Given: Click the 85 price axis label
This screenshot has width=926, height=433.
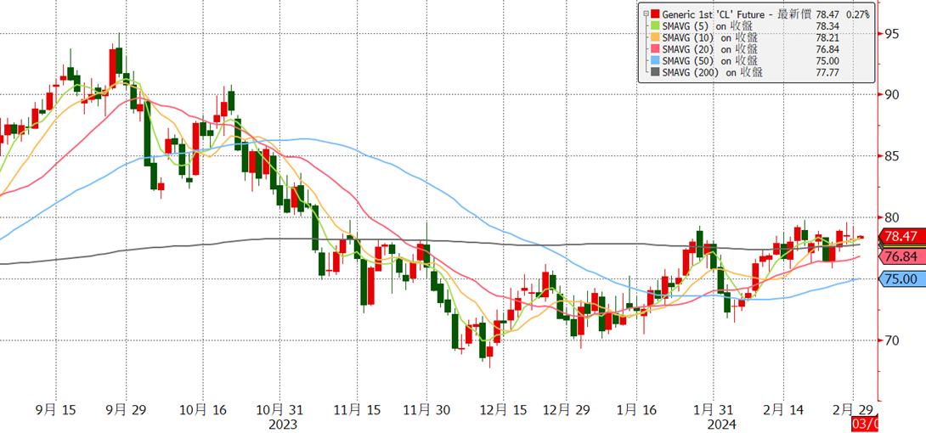Looking at the screenshot, I should (x=892, y=156).
